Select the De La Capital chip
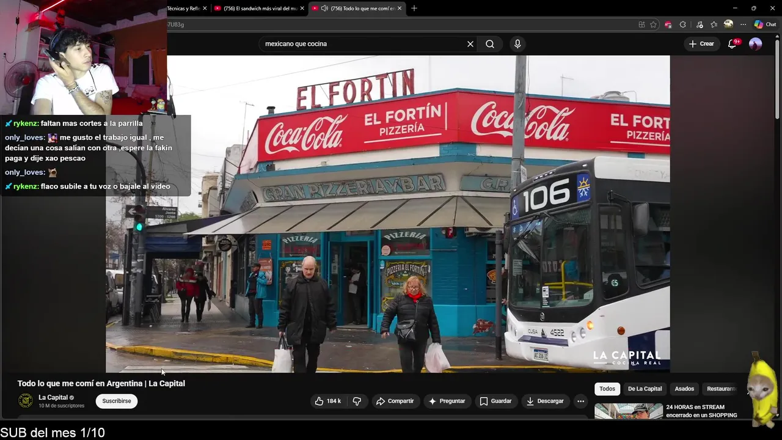Image resolution: width=782 pixels, height=440 pixels. (645, 389)
